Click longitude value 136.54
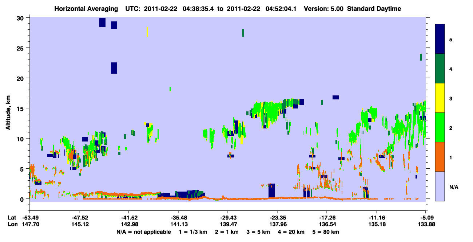This screenshot has width=473, height=242. pyautogui.click(x=327, y=225)
